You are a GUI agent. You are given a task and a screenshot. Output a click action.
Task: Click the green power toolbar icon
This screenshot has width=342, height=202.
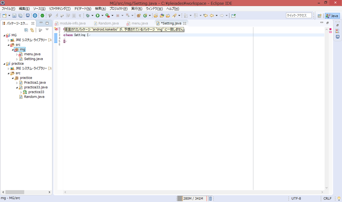pyautogui.click(x=42, y=16)
